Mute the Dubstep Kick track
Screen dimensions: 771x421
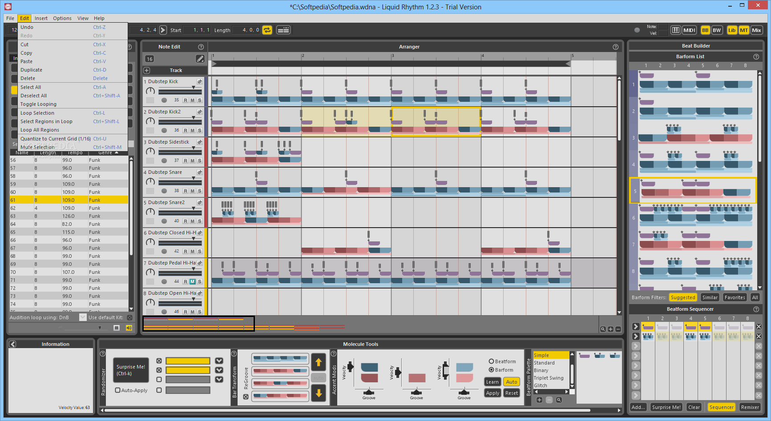(x=192, y=100)
